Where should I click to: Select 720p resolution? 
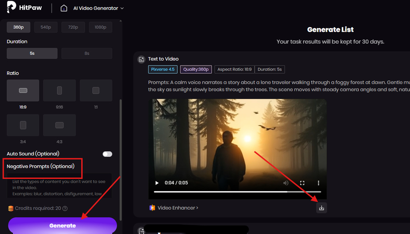(73, 27)
